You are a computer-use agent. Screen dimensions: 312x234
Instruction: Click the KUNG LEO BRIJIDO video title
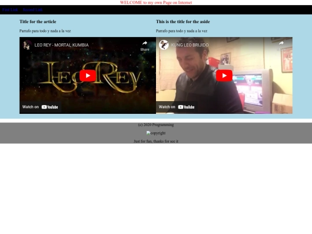pyautogui.click(x=190, y=45)
